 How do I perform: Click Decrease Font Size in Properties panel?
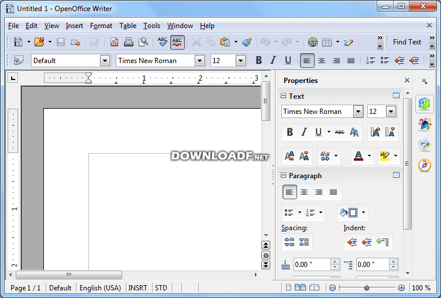click(x=390, y=131)
